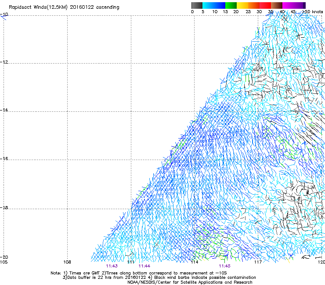Click the orange 25-30 knots legend segment
Screen dimensions: 325x285
pyautogui.click(x=254, y=5)
